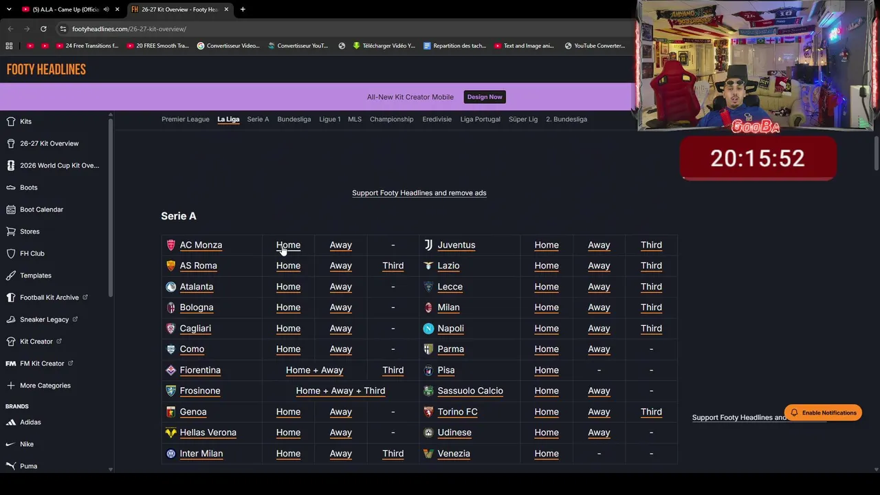Click the Boot Calendar icon

[11, 210]
